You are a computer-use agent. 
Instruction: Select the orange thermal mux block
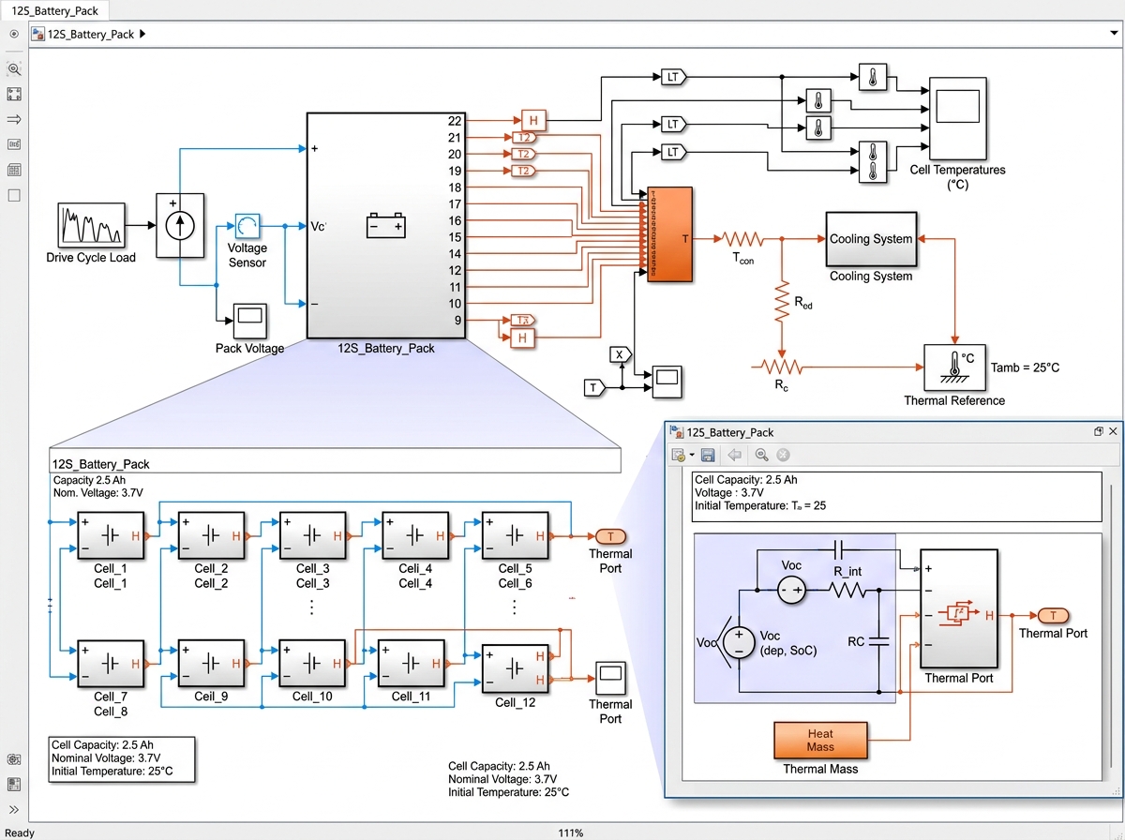pos(669,233)
